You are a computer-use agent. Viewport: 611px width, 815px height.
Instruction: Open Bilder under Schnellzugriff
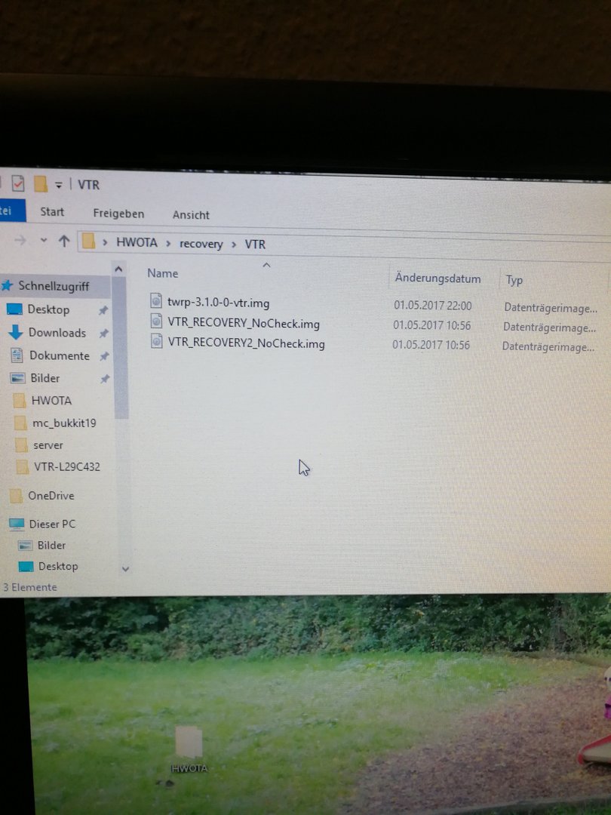point(45,378)
